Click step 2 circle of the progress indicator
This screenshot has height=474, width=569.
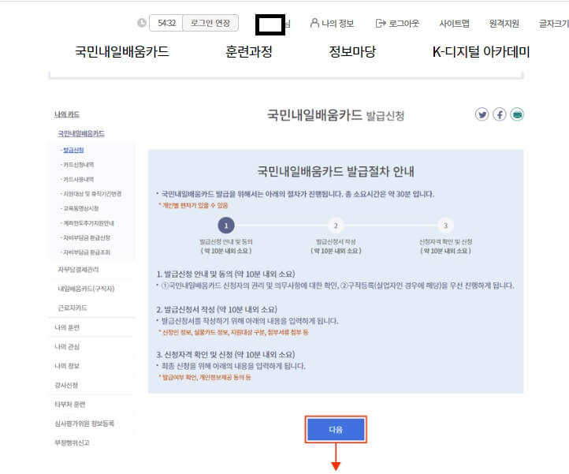(x=336, y=226)
